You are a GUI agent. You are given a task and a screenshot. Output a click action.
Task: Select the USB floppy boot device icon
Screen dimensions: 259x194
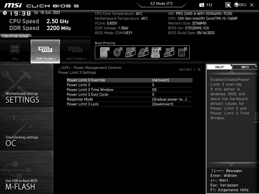(x=169, y=52)
